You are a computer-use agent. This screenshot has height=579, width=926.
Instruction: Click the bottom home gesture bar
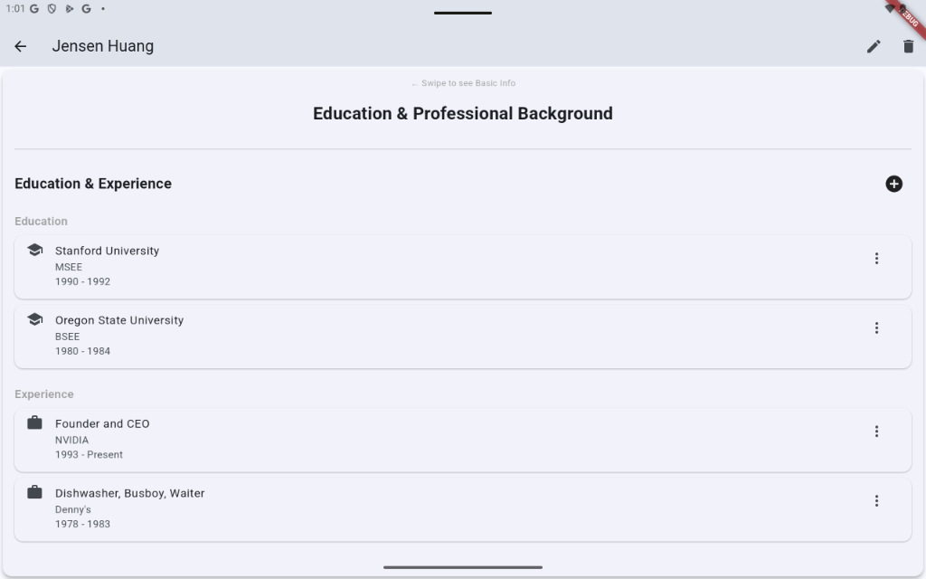click(x=463, y=567)
